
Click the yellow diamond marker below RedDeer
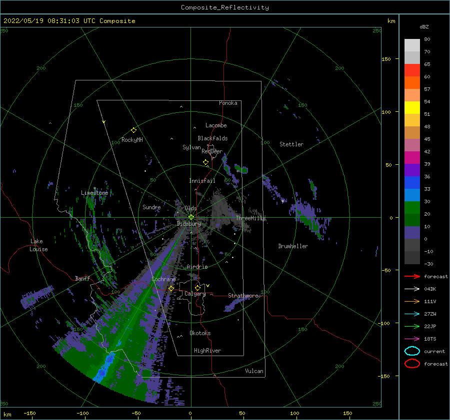(x=205, y=162)
